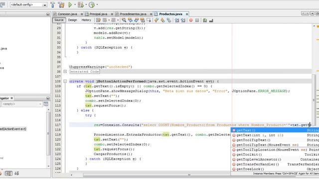Open the Principal.java tab
Viewport: 319px width, 179px height.
99,14
